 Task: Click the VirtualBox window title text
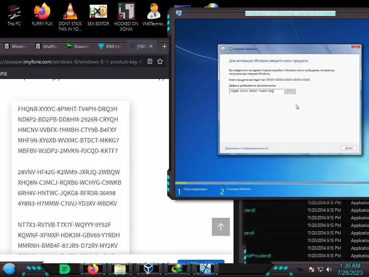click(290, 13)
